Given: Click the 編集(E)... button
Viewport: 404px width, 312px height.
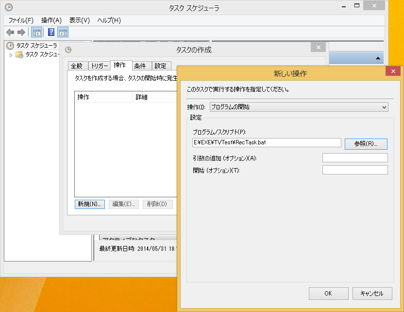Looking at the screenshot, I should click(124, 204).
